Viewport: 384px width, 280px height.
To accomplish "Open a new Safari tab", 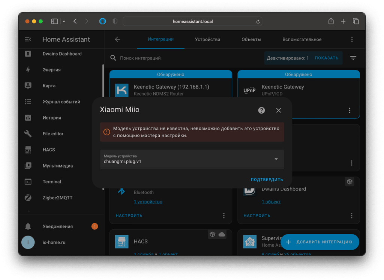I will (343, 21).
